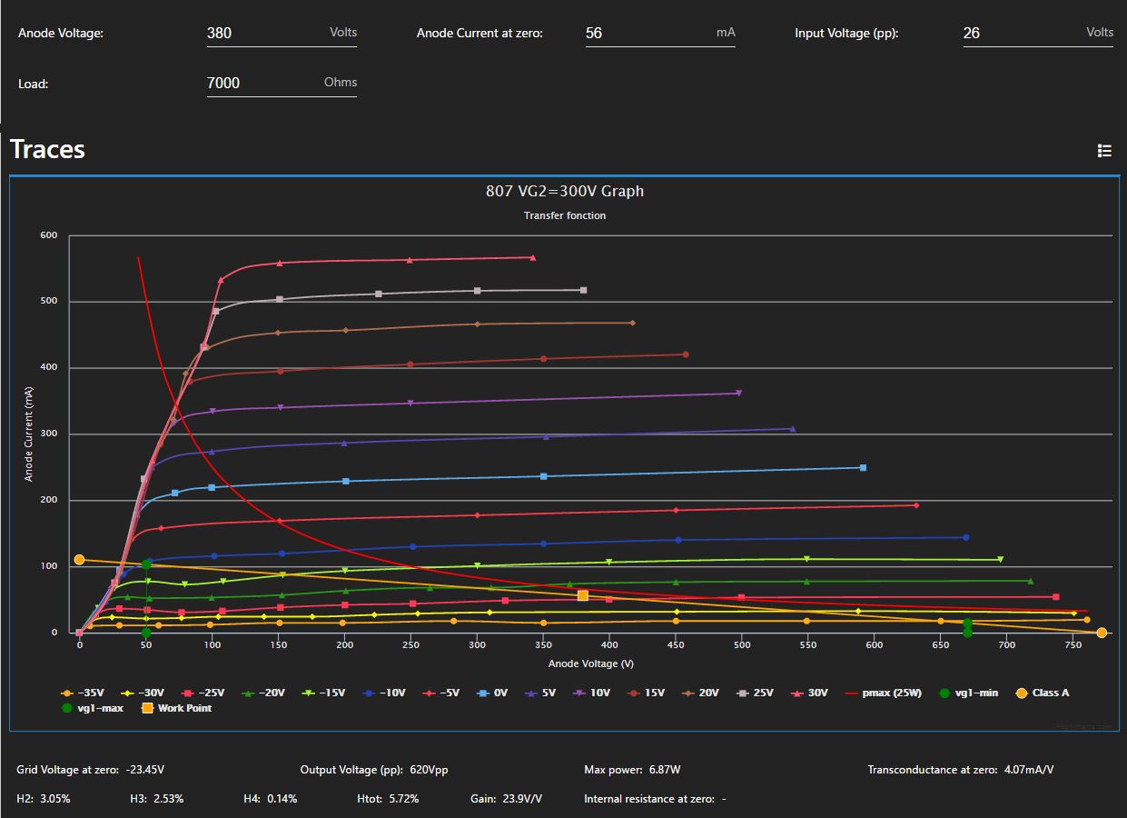This screenshot has height=818, width=1127.
Task: Toggle the −35V trace in legend
Action: [x=82, y=693]
